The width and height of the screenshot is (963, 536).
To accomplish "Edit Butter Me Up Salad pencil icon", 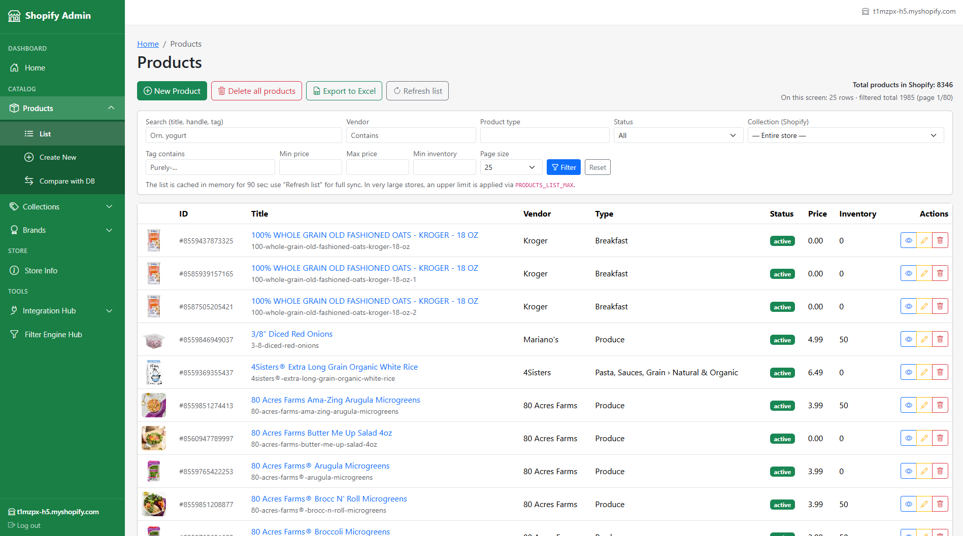I will pyautogui.click(x=924, y=438).
